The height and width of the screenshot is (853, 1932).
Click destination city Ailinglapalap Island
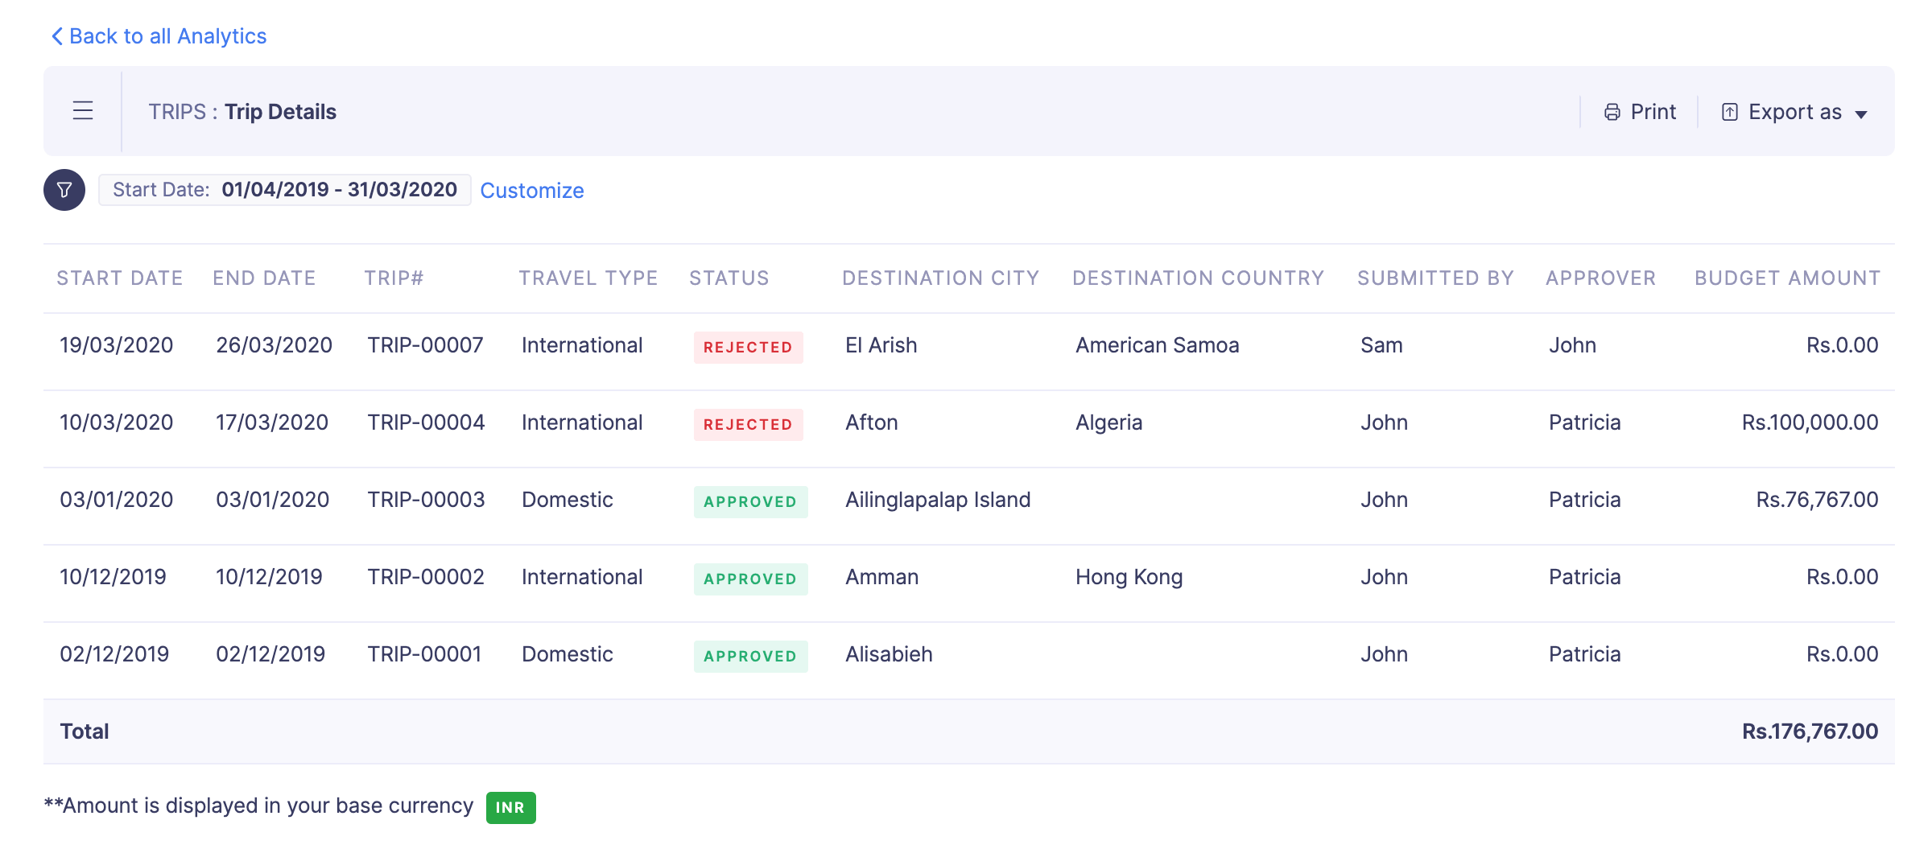pyautogui.click(x=938, y=500)
